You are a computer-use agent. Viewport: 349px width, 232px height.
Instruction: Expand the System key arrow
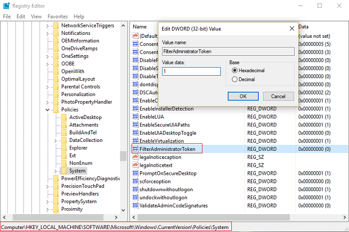click(55, 171)
